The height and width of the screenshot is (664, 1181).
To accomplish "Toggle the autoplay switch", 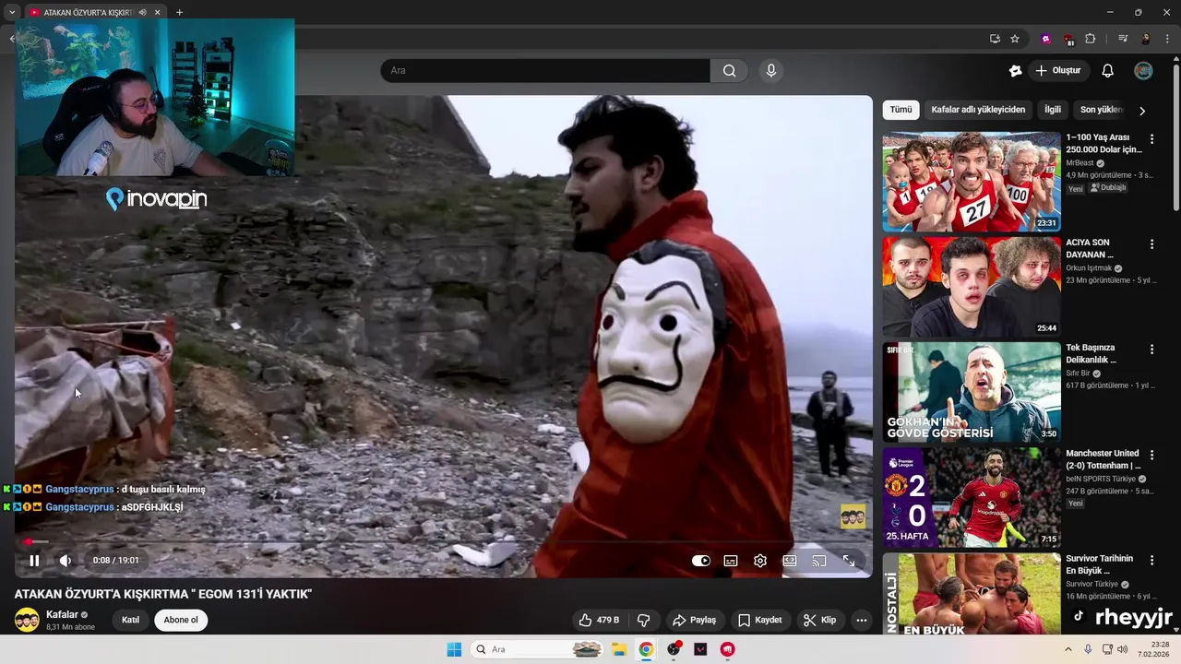I will [701, 561].
